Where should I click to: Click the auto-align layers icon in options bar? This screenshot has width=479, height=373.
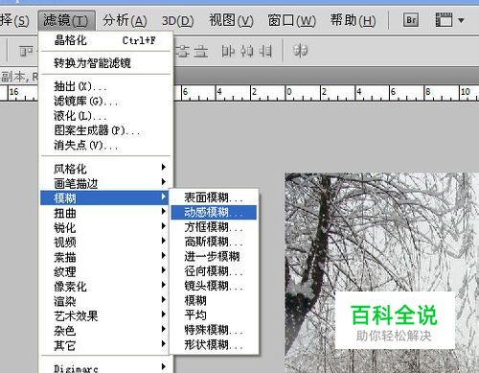tap(300, 51)
